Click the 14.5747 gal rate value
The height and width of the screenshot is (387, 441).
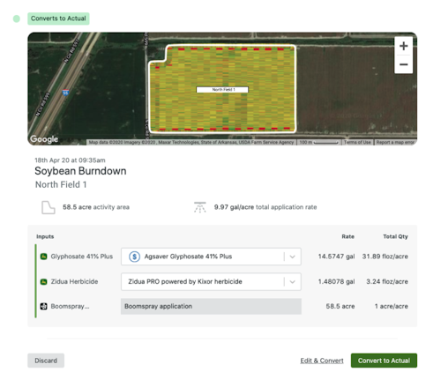(336, 257)
